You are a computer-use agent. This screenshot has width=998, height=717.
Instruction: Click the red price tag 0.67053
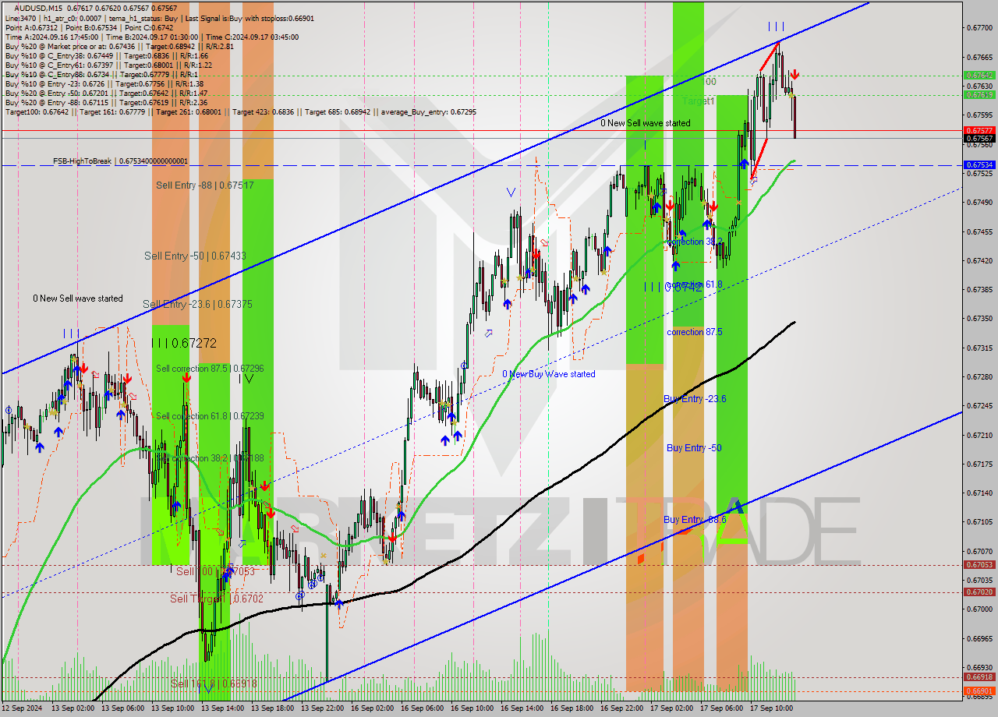point(979,565)
